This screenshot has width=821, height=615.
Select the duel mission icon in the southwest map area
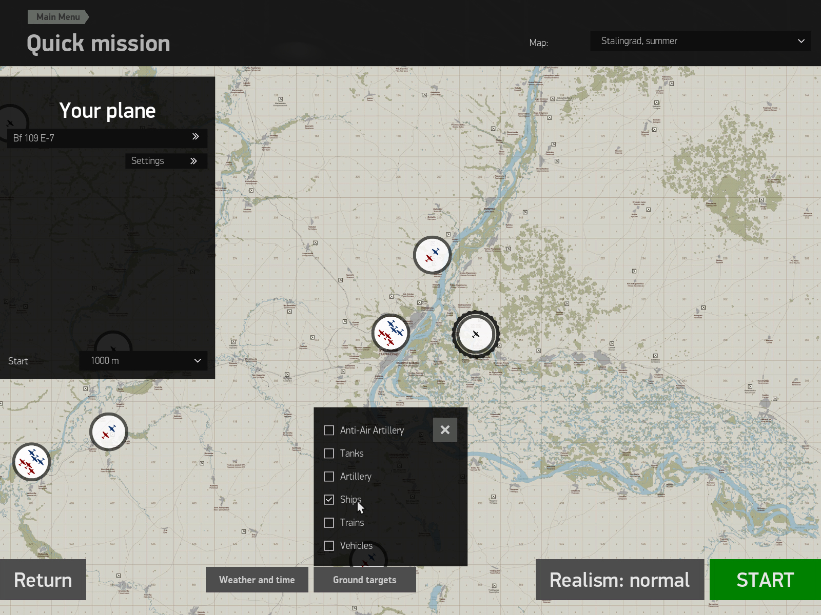[x=109, y=432]
